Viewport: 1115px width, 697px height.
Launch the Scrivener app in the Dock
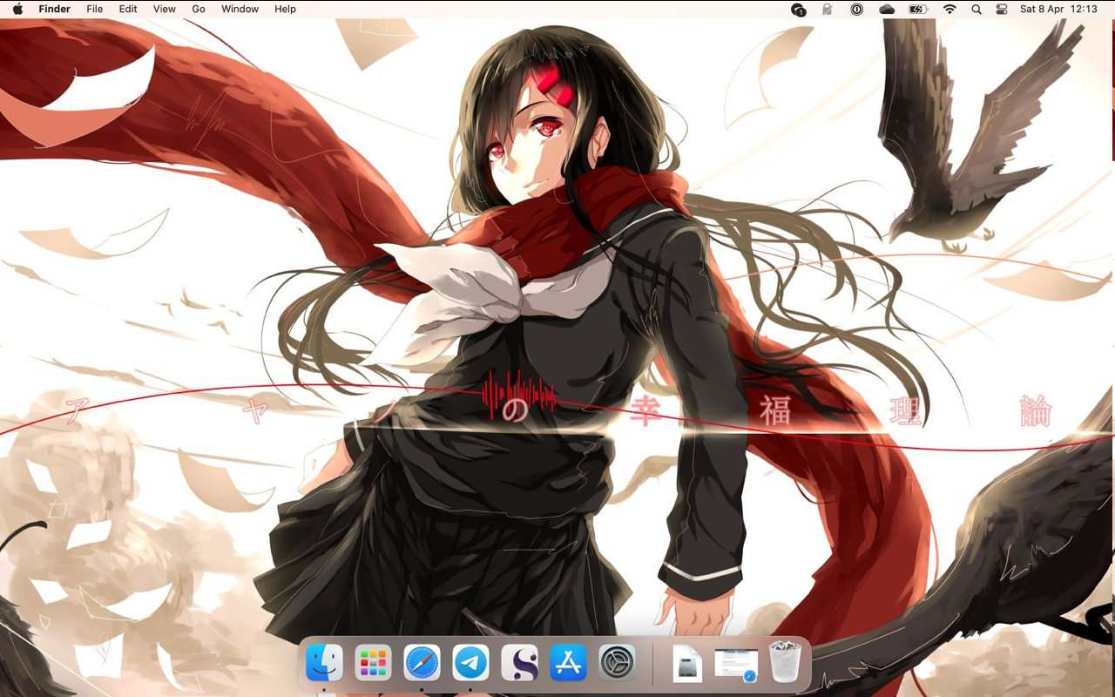click(519, 663)
